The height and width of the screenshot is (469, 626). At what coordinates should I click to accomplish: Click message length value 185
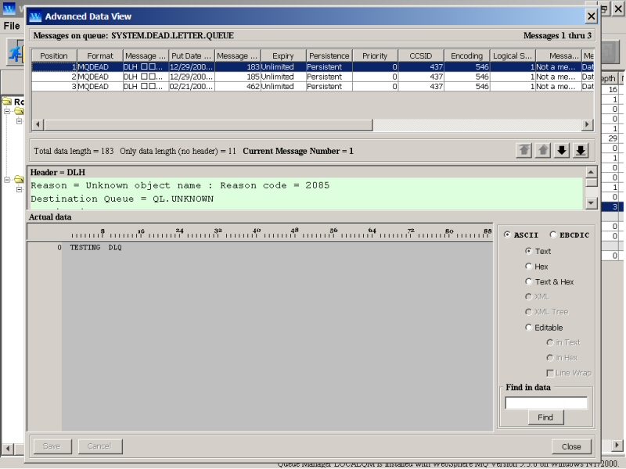click(x=238, y=77)
